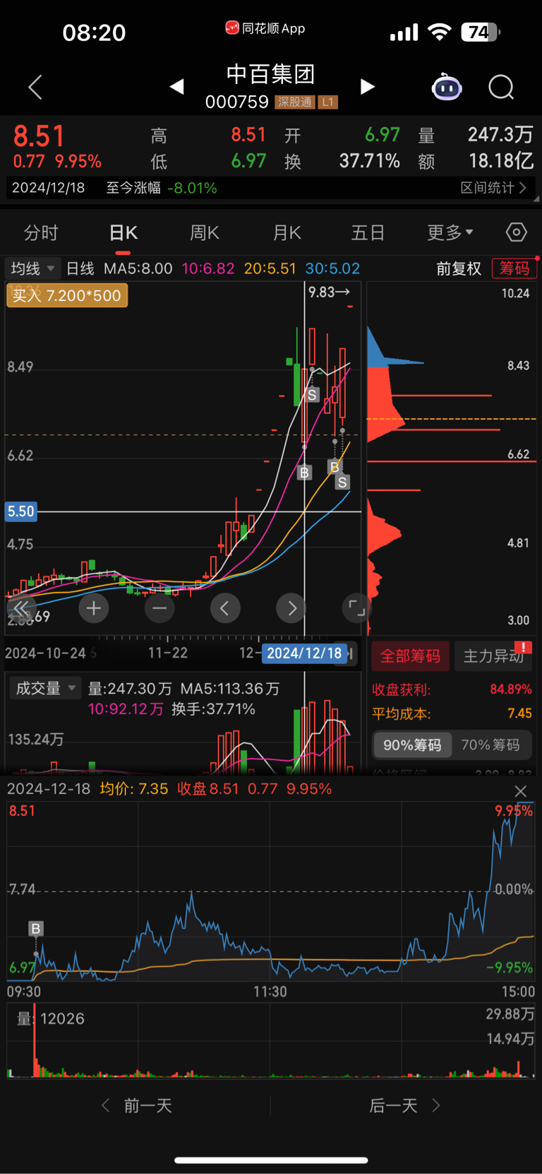Viewport: 542px width, 1174px height.
Task: Tap the 量: 12026 volume readout
Action: (x=51, y=1019)
